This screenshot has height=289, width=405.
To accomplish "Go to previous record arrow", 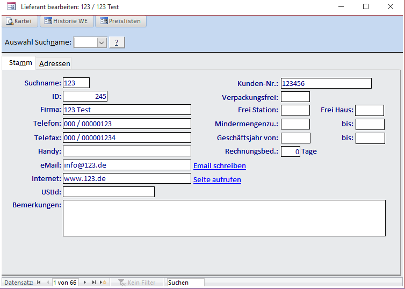I will pyautogui.click(x=48, y=283).
